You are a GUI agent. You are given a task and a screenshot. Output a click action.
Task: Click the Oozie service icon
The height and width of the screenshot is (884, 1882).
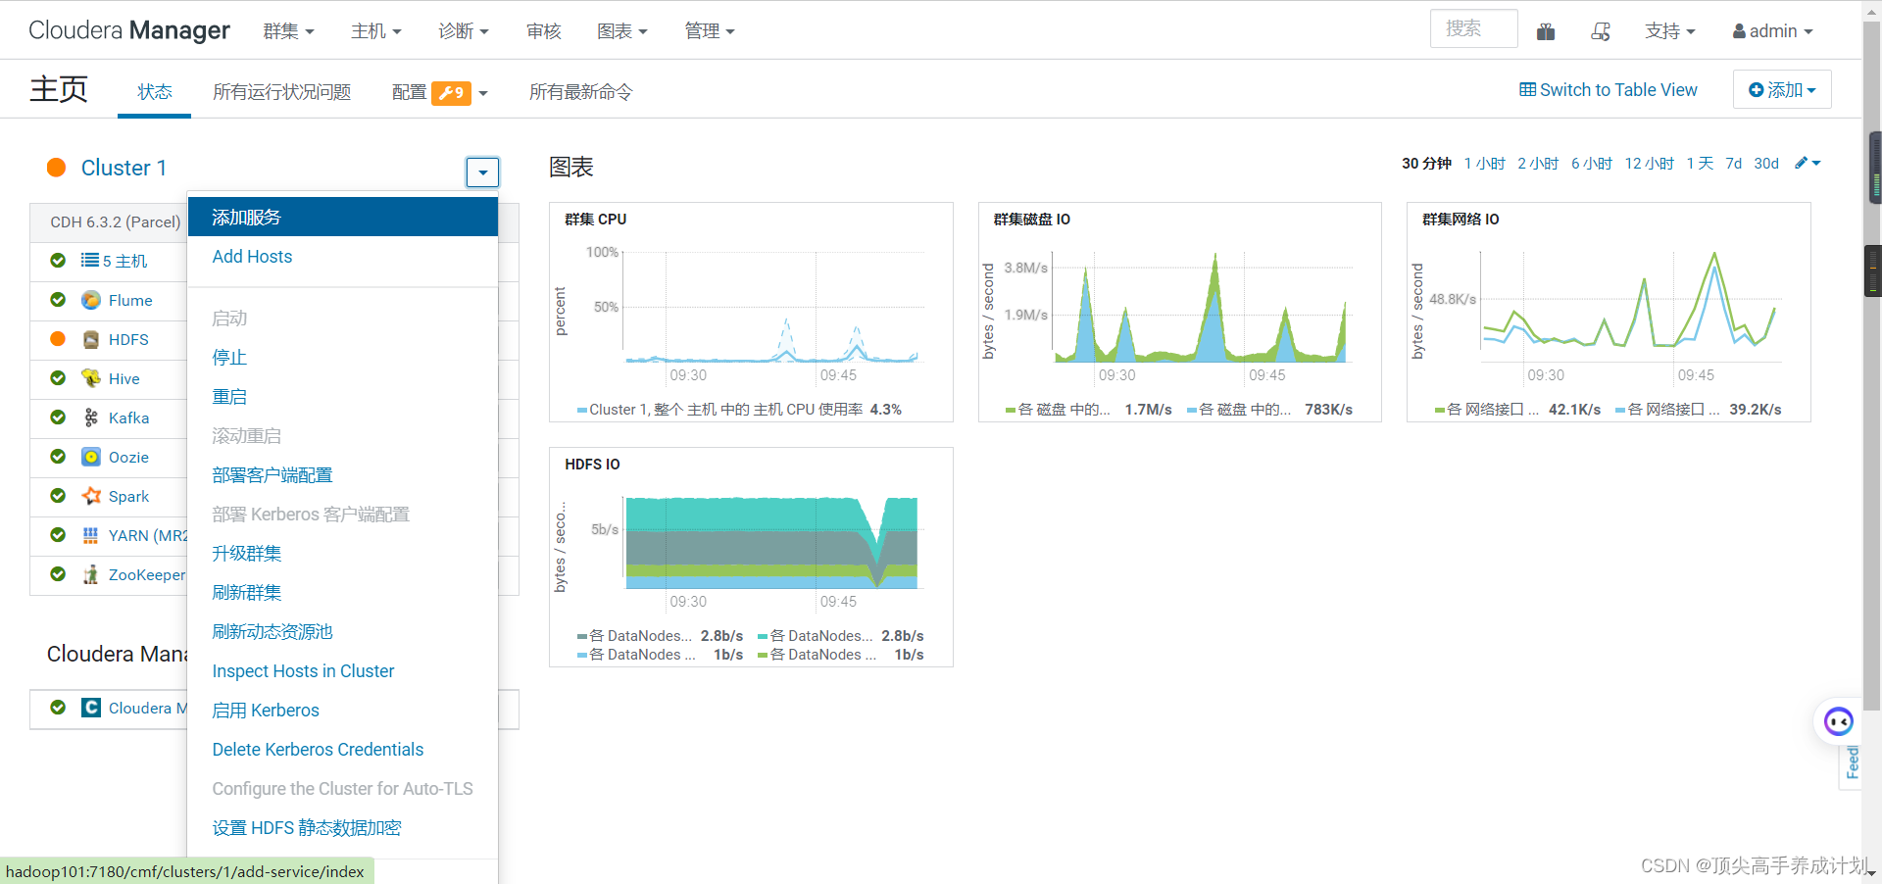click(91, 457)
